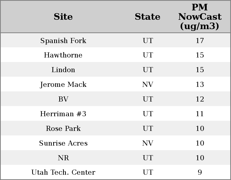This screenshot has width=231, height=180.
Task: Select the Hawthorne site name
Action: pyautogui.click(x=63, y=55)
